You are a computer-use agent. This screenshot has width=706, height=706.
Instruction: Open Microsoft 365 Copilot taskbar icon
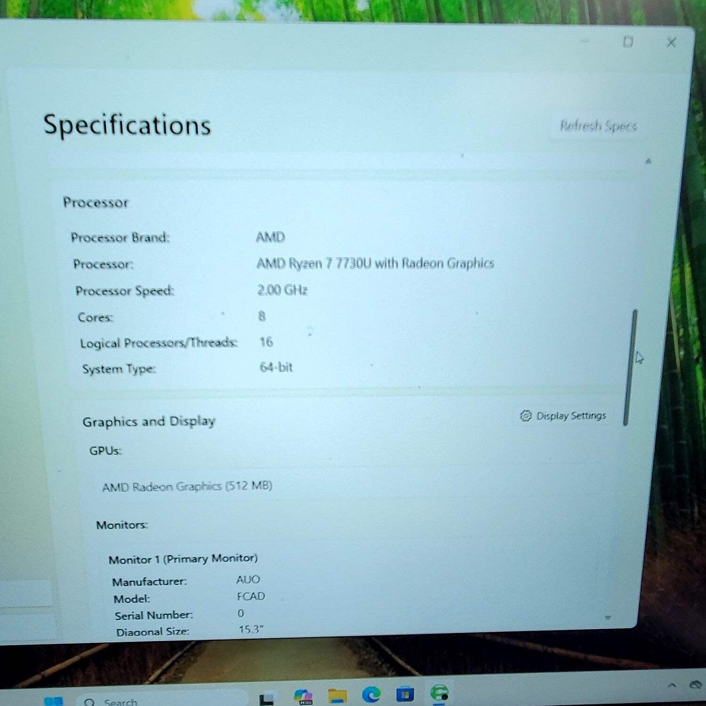click(x=303, y=697)
